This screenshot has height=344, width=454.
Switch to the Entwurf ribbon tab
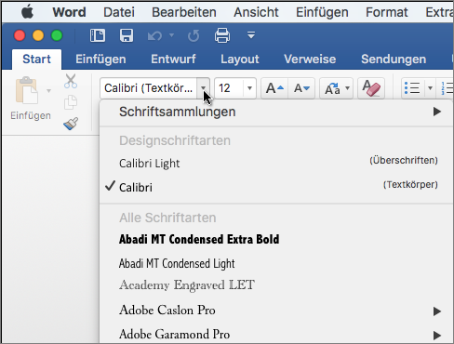click(173, 60)
